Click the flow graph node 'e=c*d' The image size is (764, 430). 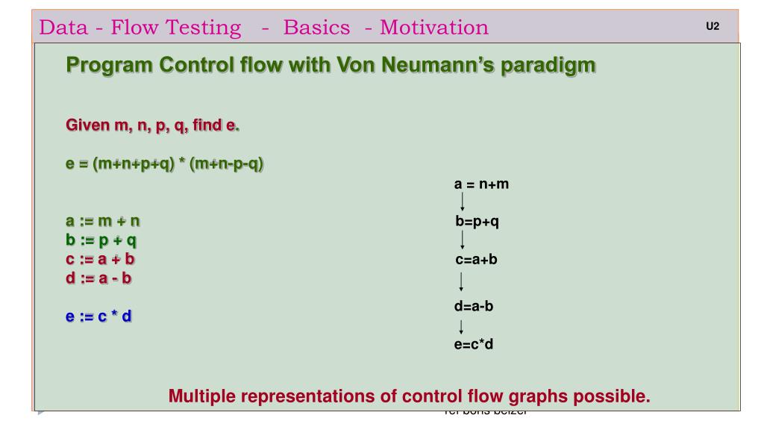pyautogui.click(x=474, y=344)
